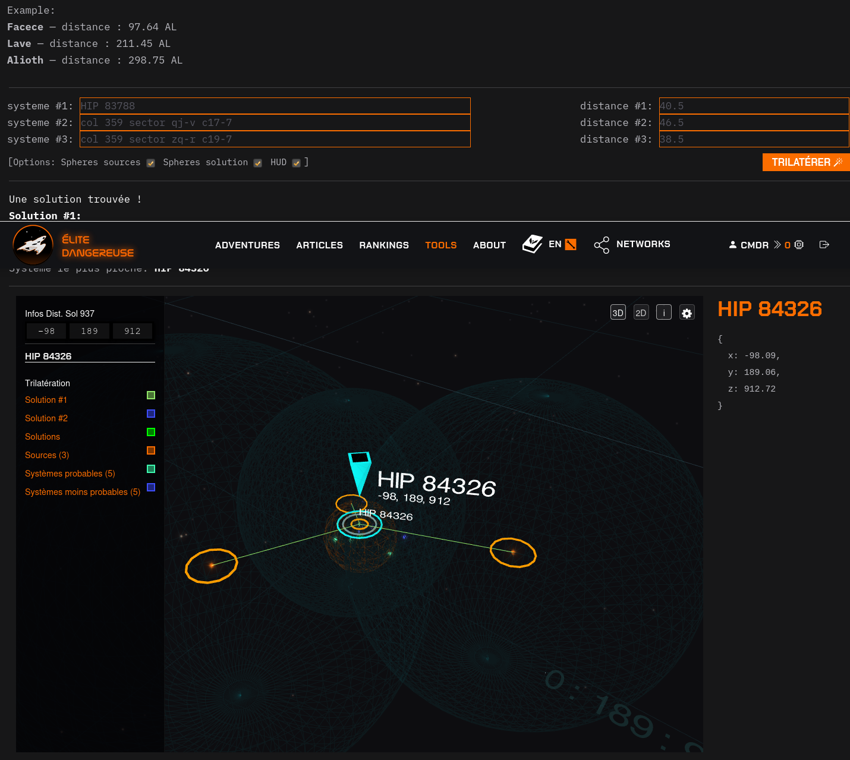Toggle Solution #2 visibility square

(151, 414)
